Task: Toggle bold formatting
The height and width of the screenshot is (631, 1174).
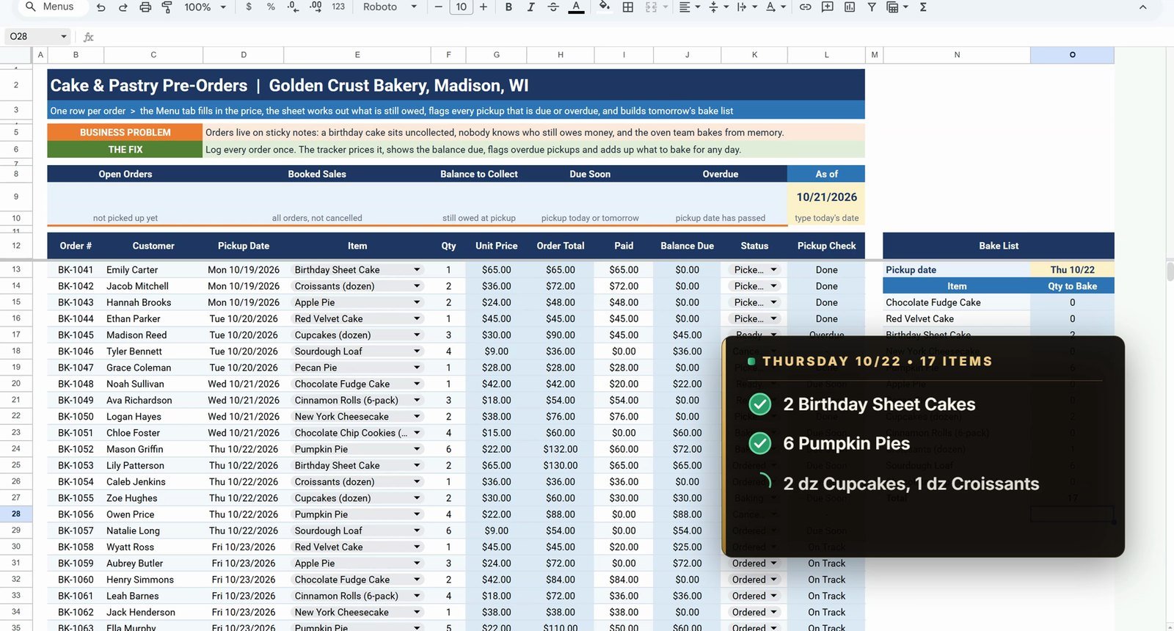Action: [508, 7]
